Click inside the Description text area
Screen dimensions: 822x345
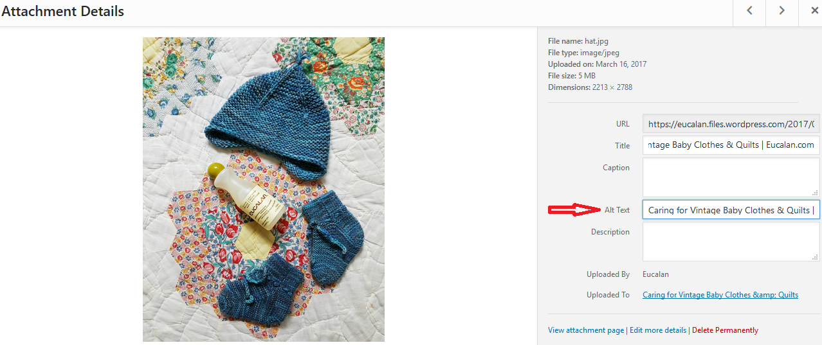point(731,242)
